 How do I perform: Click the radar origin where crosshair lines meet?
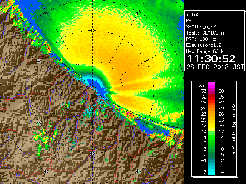(x=92, y=92)
